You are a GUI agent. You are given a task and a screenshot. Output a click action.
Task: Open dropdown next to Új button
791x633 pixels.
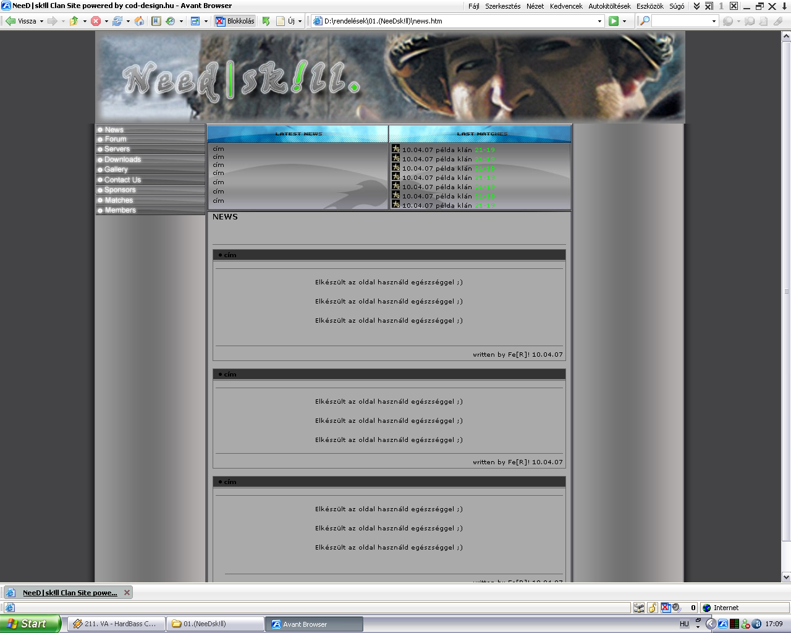click(300, 21)
